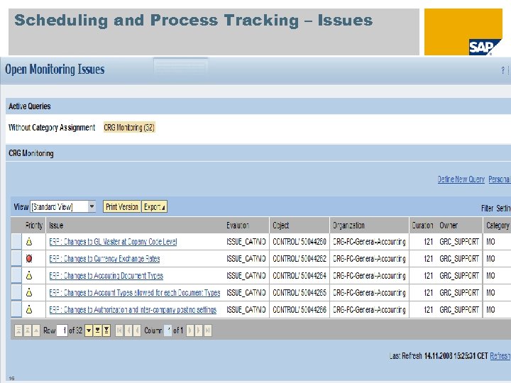
Task: Click the disabled page up icon
Action: click(28, 331)
